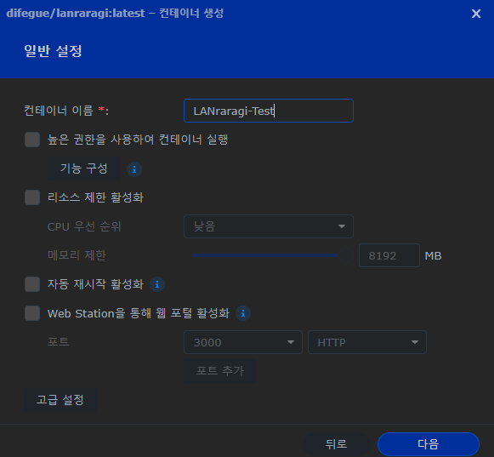Click info icon beside Web Station 웹 포털
This screenshot has height=457, width=494.
click(x=243, y=313)
